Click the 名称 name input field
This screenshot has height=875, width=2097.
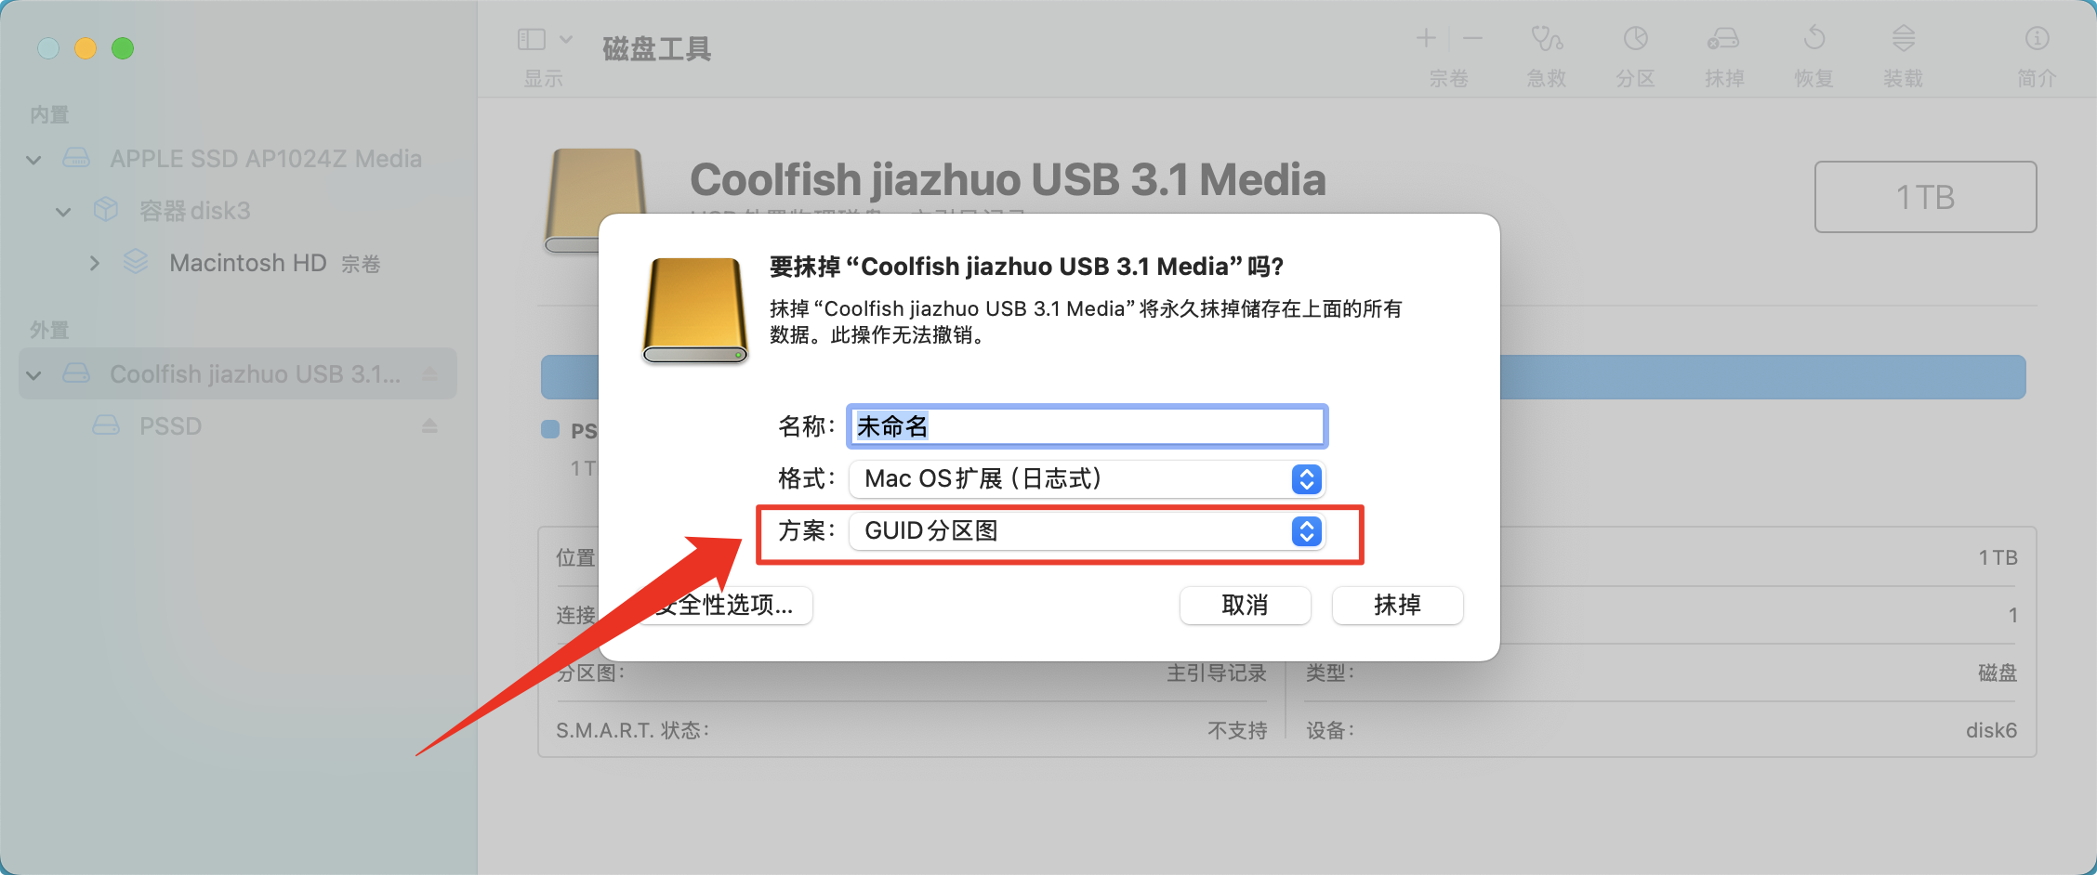(1087, 426)
